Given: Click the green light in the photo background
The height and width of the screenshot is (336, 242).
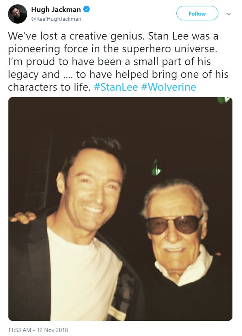Looking at the screenshot, I should [x=156, y=167].
